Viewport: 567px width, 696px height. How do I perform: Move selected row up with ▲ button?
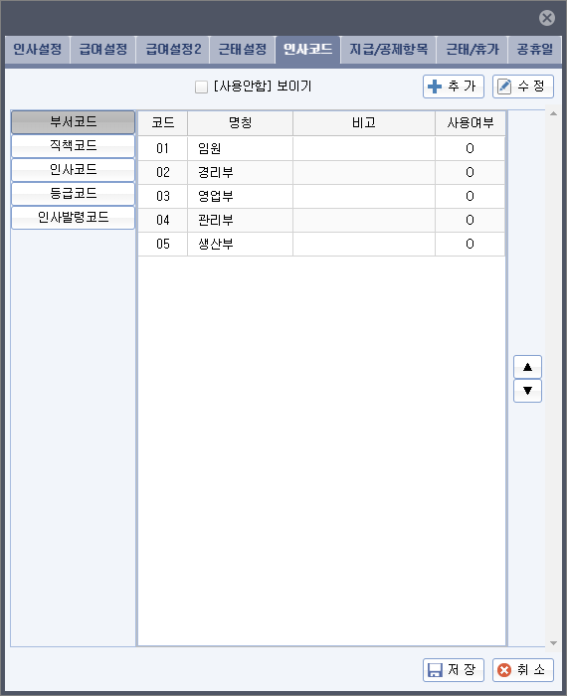point(527,367)
